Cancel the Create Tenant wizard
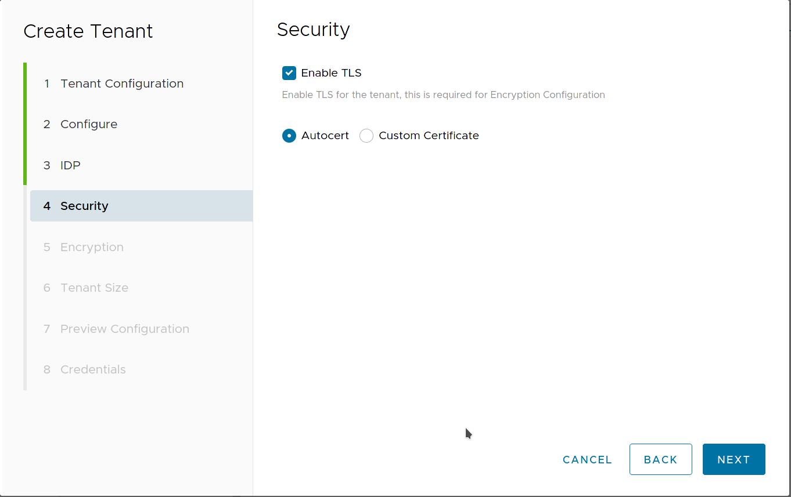The width and height of the screenshot is (791, 497). click(x=587, y=459)
